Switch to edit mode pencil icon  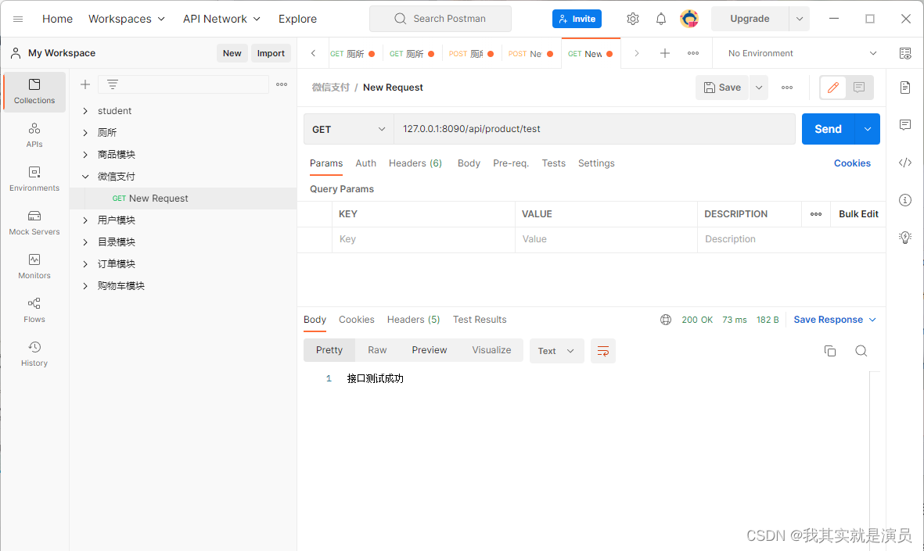(833, 88)
